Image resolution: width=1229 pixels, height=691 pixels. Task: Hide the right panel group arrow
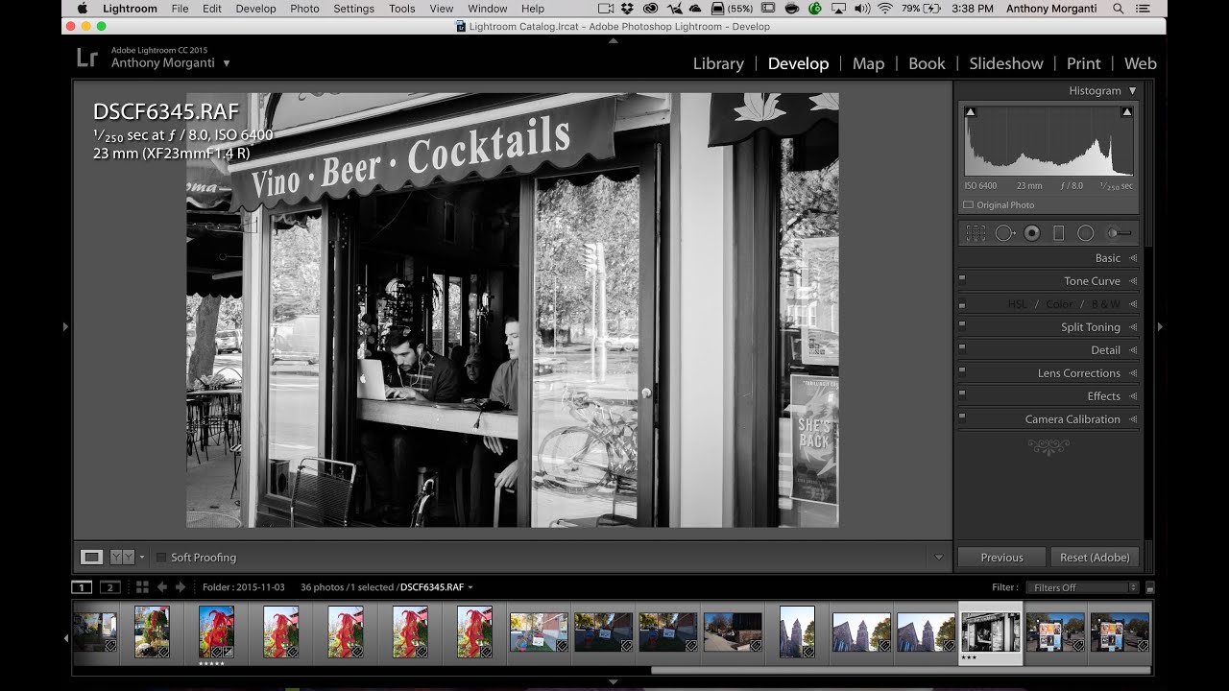(1160, 327)
